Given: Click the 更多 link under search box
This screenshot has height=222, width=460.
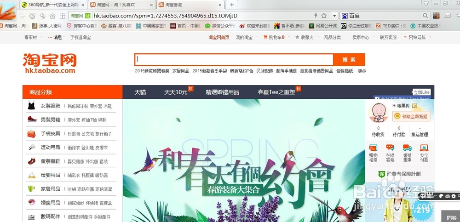Looking at the screenshot, I should tap(362, 71).
